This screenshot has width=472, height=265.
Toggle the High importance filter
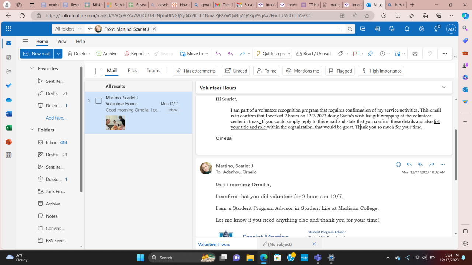click(381, 71)
